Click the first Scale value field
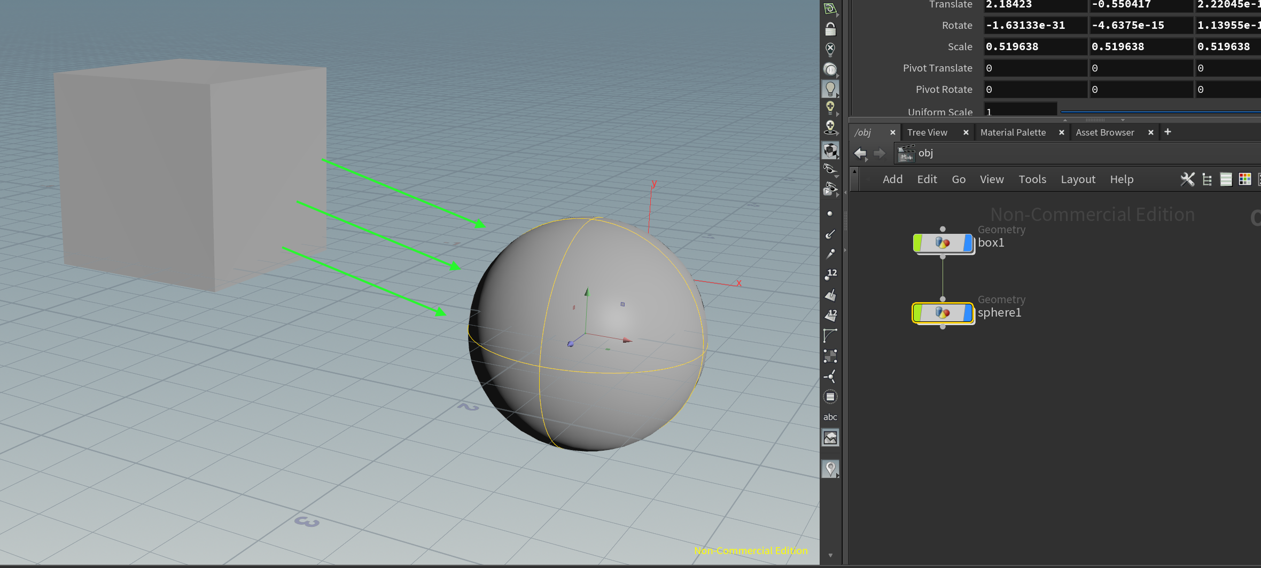The image size is (1261, 568). (1035, 46)
